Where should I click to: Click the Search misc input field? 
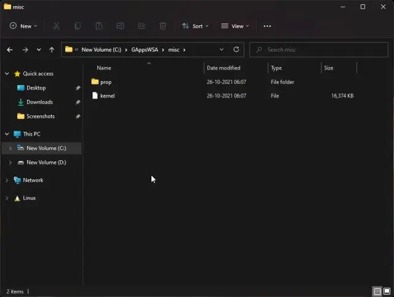[x=323, y=49]
